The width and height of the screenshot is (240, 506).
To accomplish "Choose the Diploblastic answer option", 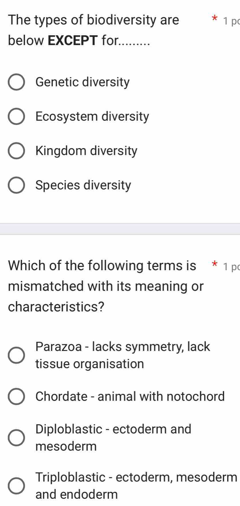I will click(x=16, y=437).
